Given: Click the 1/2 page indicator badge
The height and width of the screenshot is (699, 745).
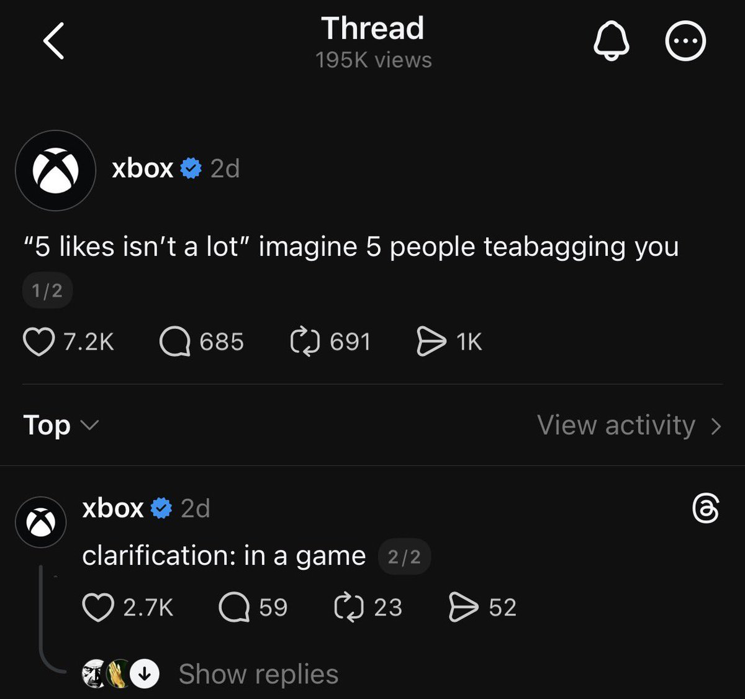Looking at the screenshot, I should (x=47, y=290).
